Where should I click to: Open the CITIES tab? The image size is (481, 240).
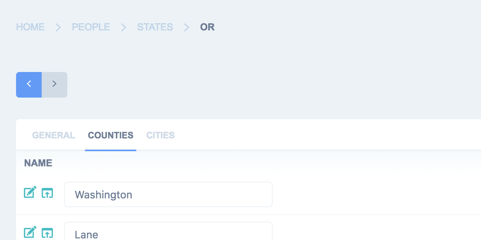pyautogui.click(x=160, y=135)
